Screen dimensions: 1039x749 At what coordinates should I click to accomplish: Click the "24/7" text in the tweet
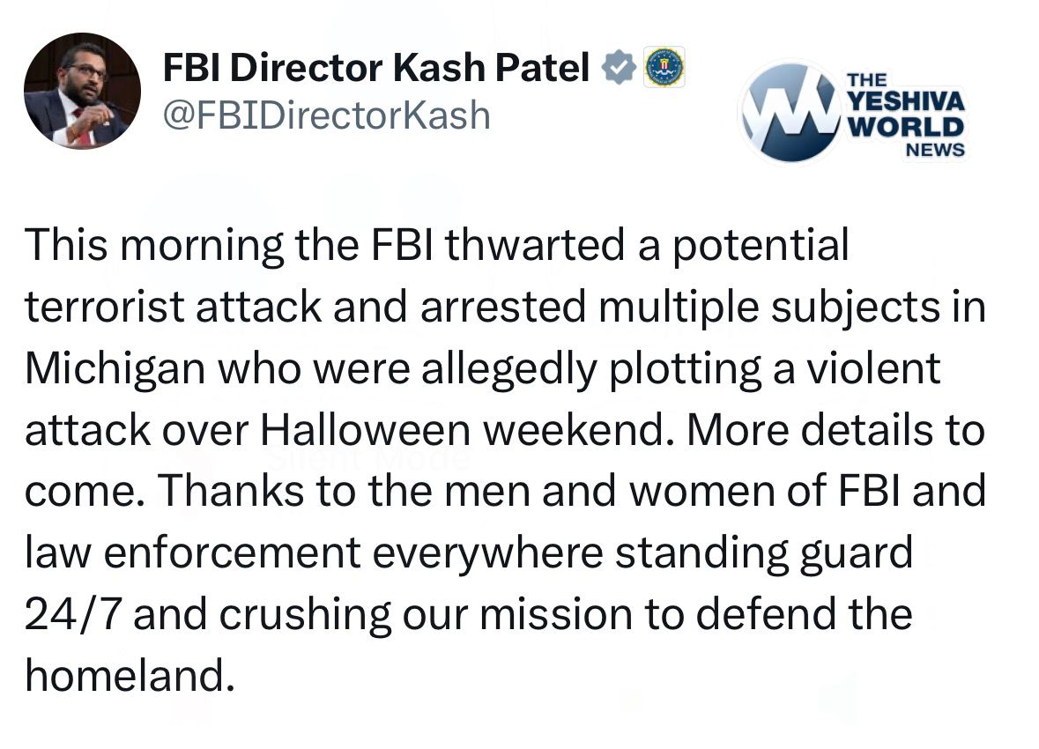[x=72, y=614]
